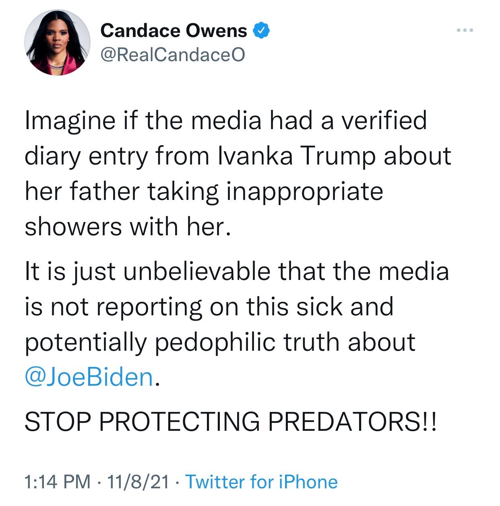Click the 1:14 PM timestamp
The image size is (500, 506).
(57, 481)
